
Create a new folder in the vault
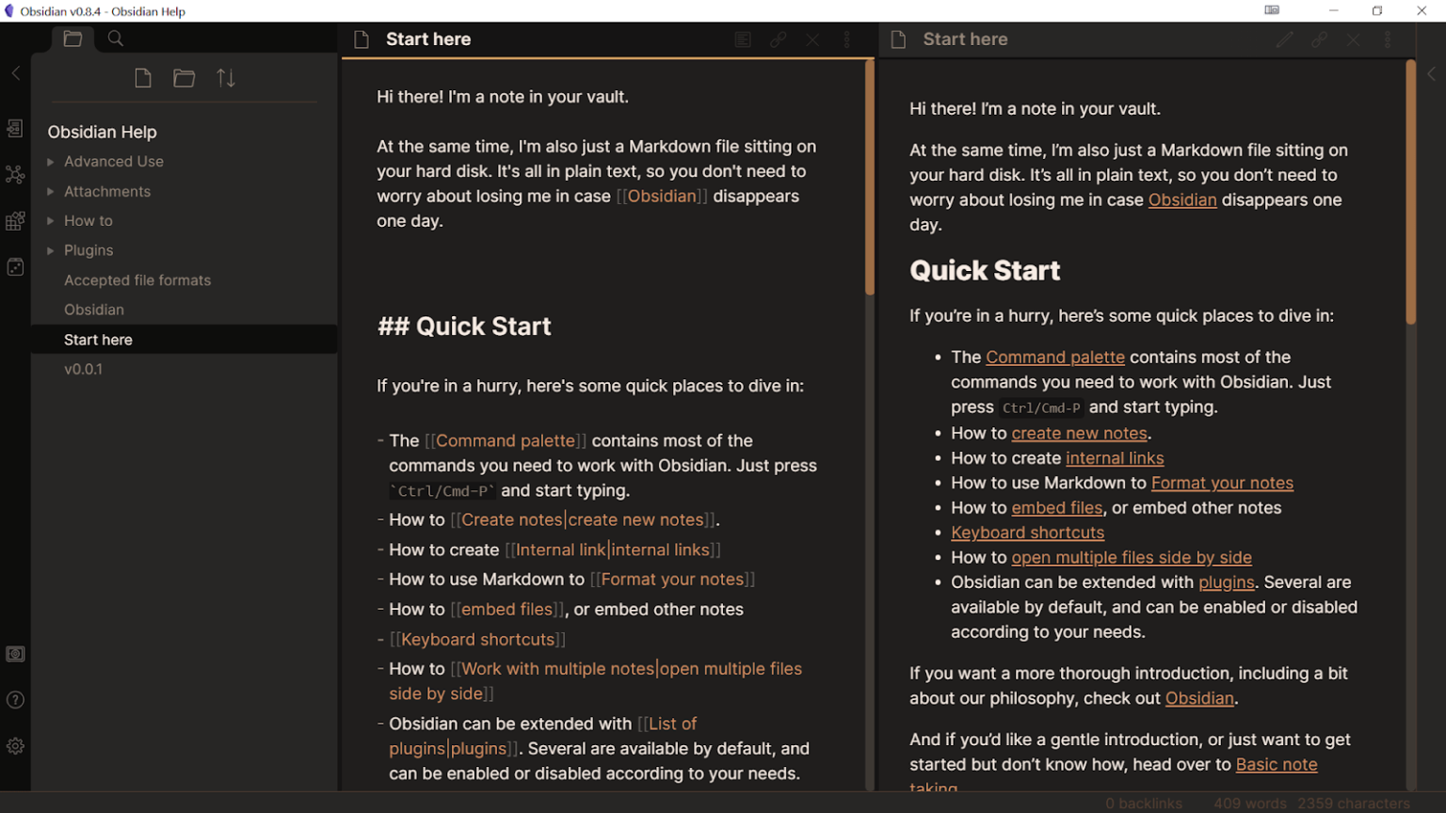[184, 78]
